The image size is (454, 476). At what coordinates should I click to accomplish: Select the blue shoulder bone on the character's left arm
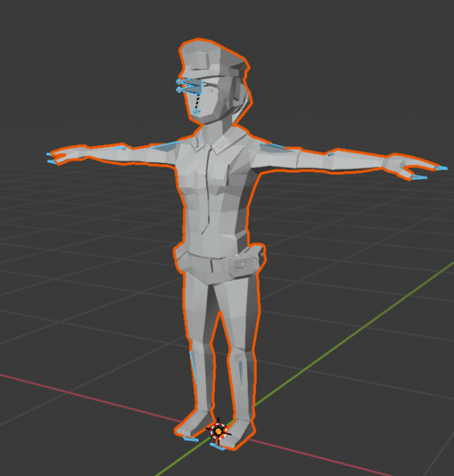272,148
